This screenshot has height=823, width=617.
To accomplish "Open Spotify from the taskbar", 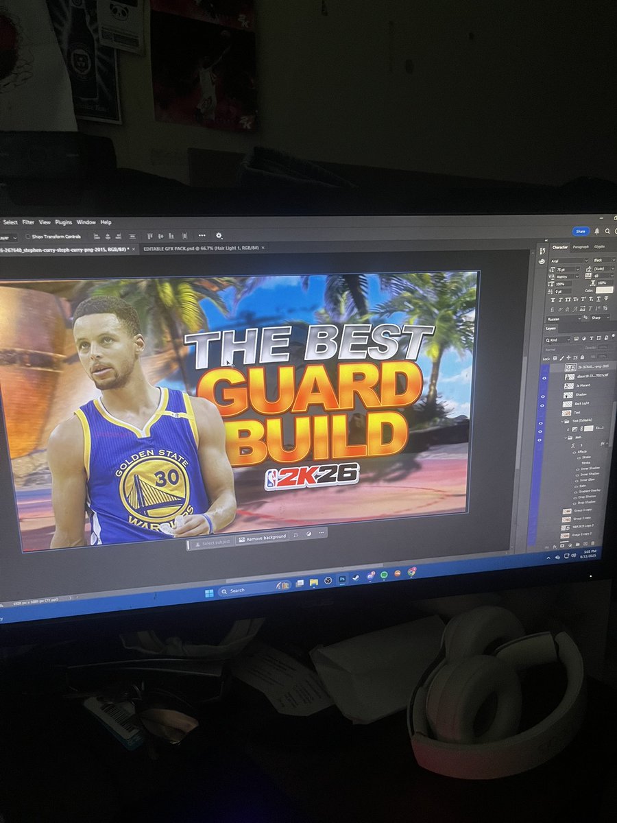I will [x=384, y=575].
